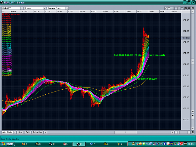Open the Firefox taskbar item

point(24,144)
